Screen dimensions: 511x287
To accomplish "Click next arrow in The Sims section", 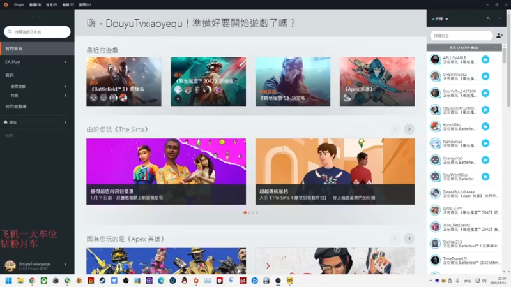I will [409, 129].
